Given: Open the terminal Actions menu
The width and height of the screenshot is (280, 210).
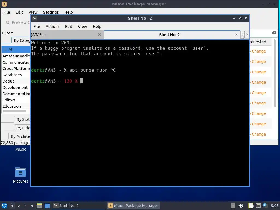Looking at the screenshot, I should coord(52,27).
